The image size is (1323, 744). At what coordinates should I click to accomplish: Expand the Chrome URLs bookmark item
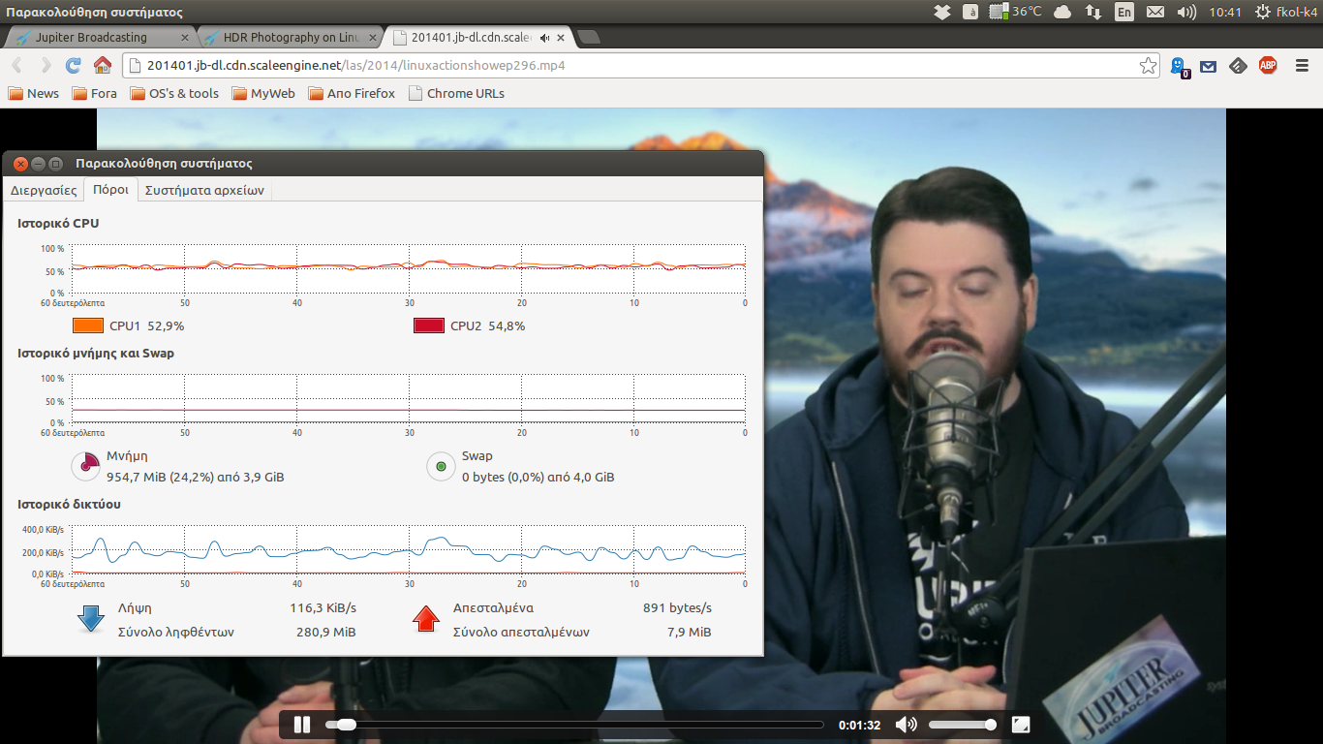click(x=456, y=94)
